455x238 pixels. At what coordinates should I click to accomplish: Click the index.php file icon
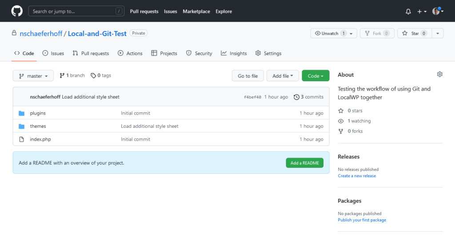click(x=21, y=139)
